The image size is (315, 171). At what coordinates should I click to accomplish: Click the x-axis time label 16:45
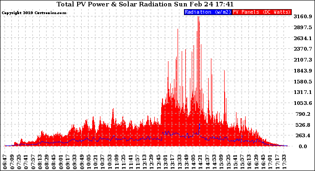click(x=263, y=162)
